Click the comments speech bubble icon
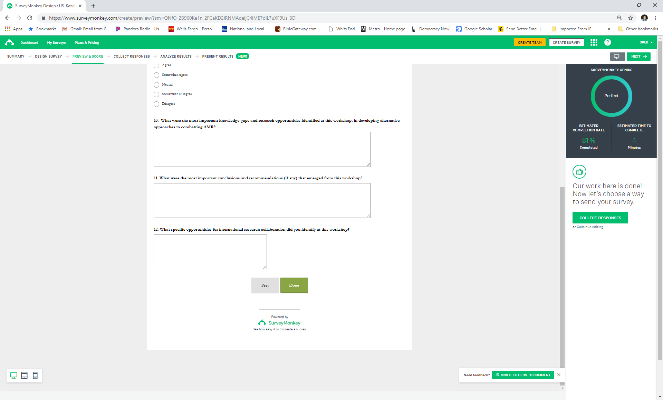The height and width of the screenshot is (400, 663). pos(617,57)
